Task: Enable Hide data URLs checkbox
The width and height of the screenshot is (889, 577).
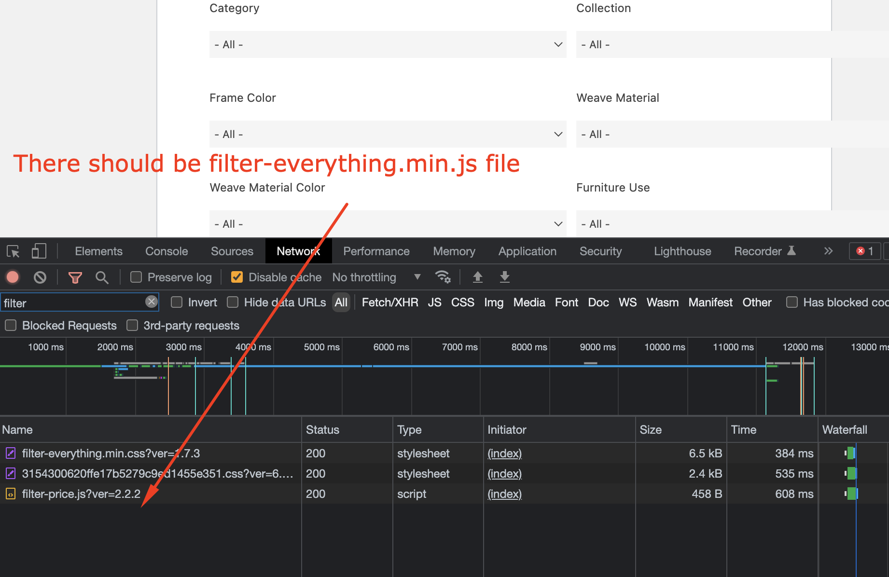Action: pyautogui.click(x=233, y=302)
